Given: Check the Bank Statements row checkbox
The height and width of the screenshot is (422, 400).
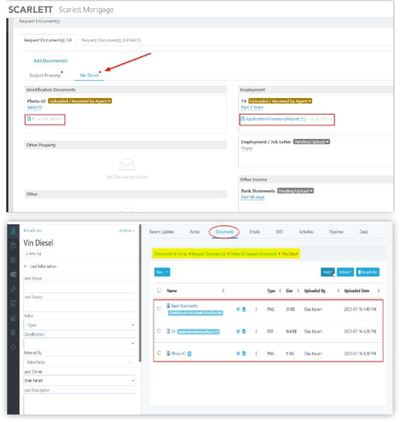Looking at the screenshot, I should tap(159, 309).
